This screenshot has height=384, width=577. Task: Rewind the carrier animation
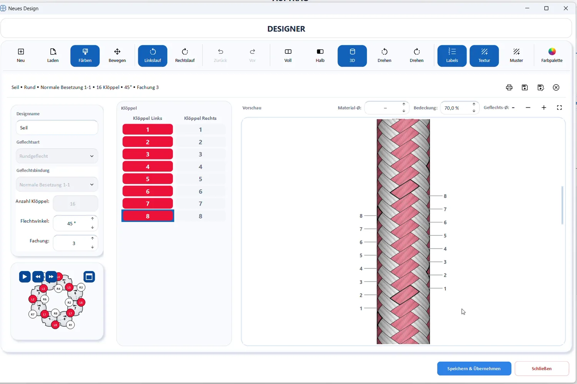pyautogui.click(x=38, y=276)
